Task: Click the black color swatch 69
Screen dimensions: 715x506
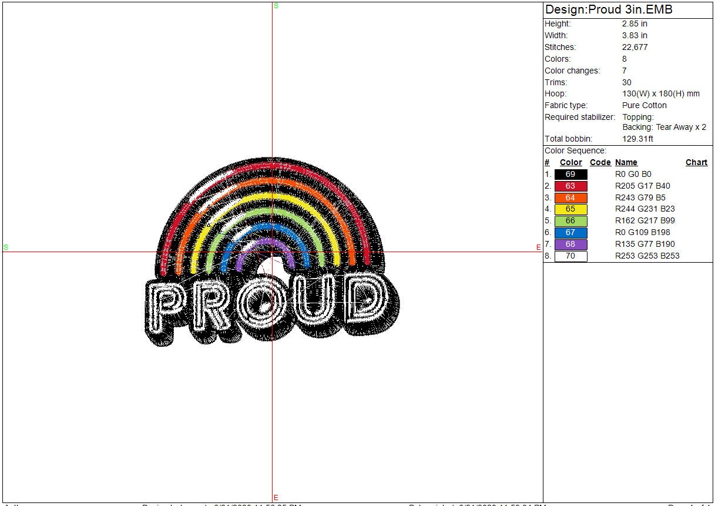Action: [570, 175]
